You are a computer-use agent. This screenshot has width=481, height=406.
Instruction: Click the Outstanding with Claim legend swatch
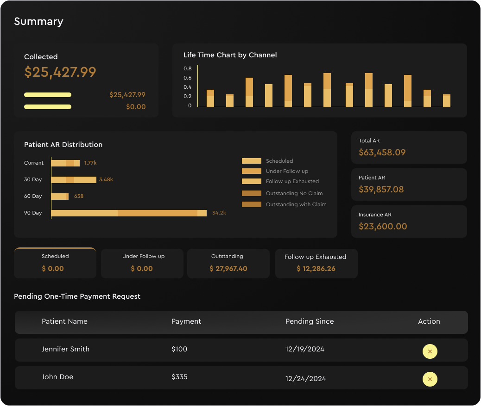point(251,203)
